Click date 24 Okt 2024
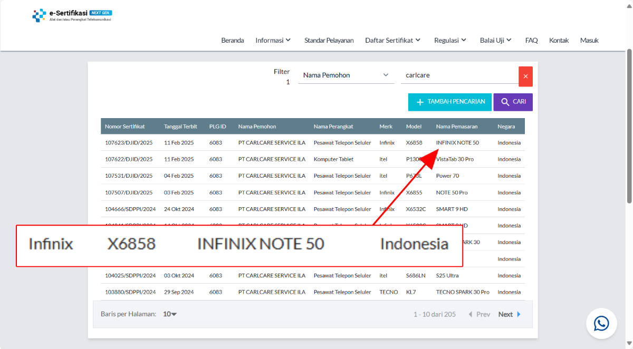633x349 pixels. point(179,209)
